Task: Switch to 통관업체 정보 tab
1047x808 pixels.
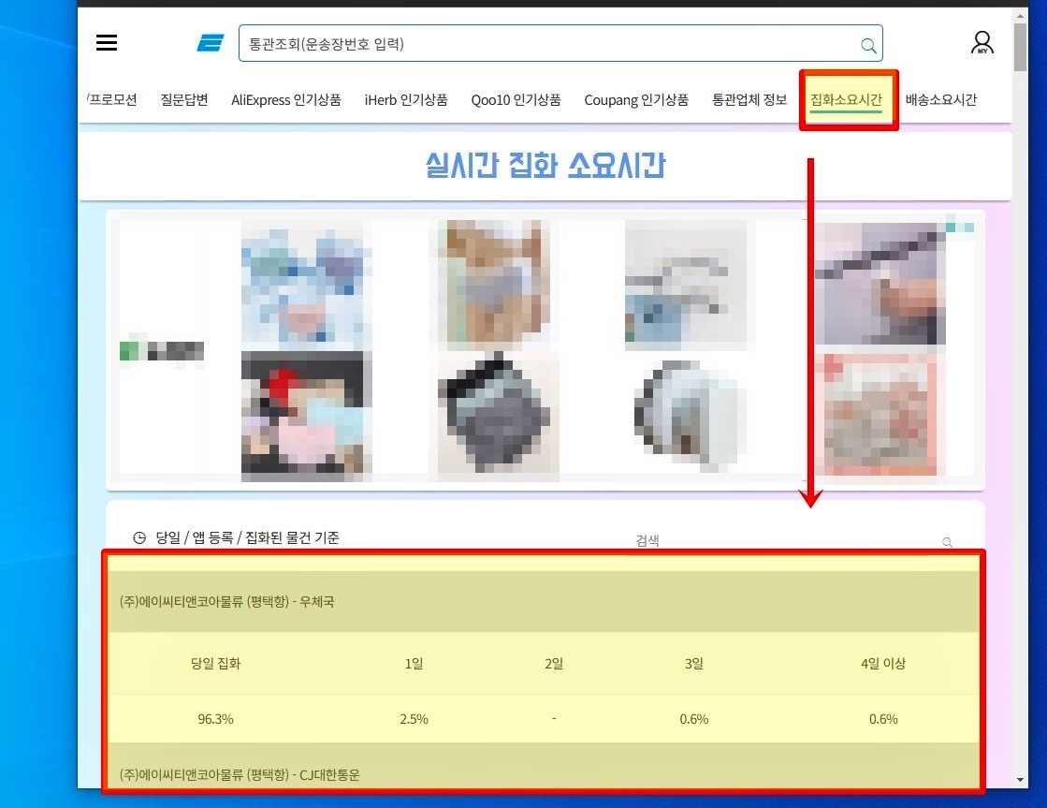Action: point(749,99)
